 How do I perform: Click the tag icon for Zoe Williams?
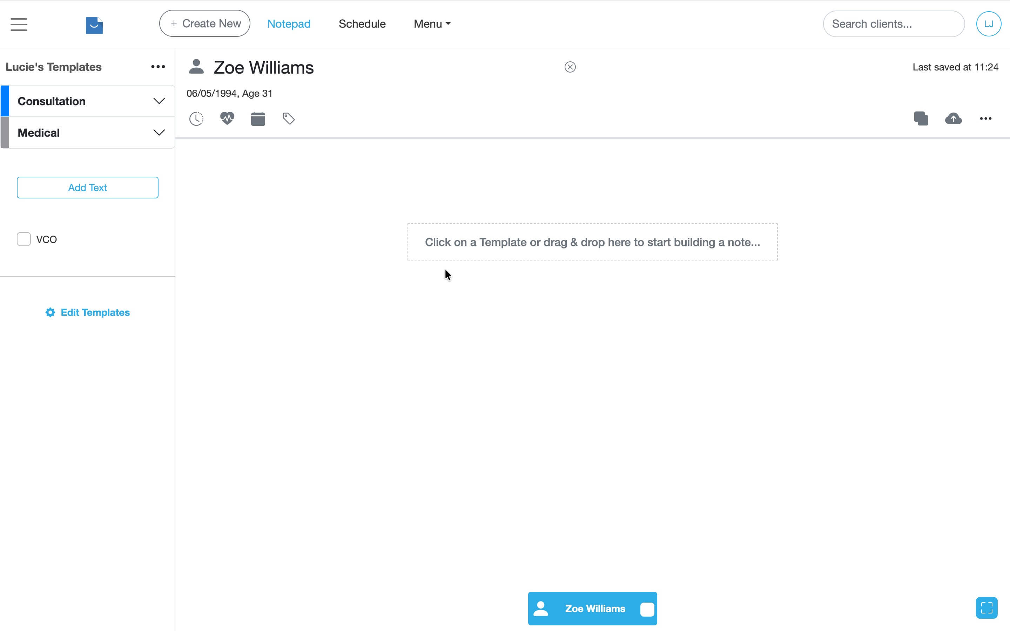coord(288,119)
